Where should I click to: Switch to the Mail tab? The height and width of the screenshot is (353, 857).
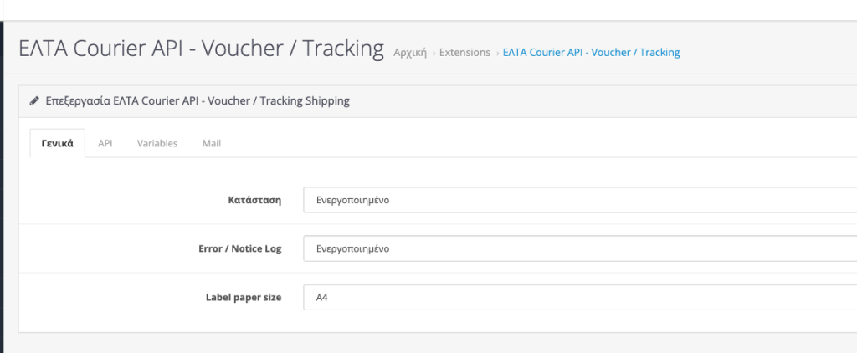212,143
